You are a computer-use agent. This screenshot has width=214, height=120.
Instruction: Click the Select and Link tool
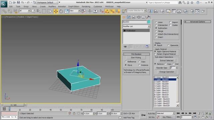coord(5,11)
